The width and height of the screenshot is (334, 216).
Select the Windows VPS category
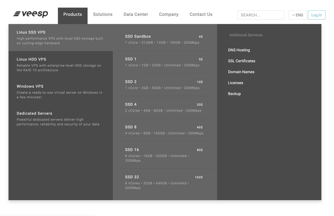coord(61,91)
